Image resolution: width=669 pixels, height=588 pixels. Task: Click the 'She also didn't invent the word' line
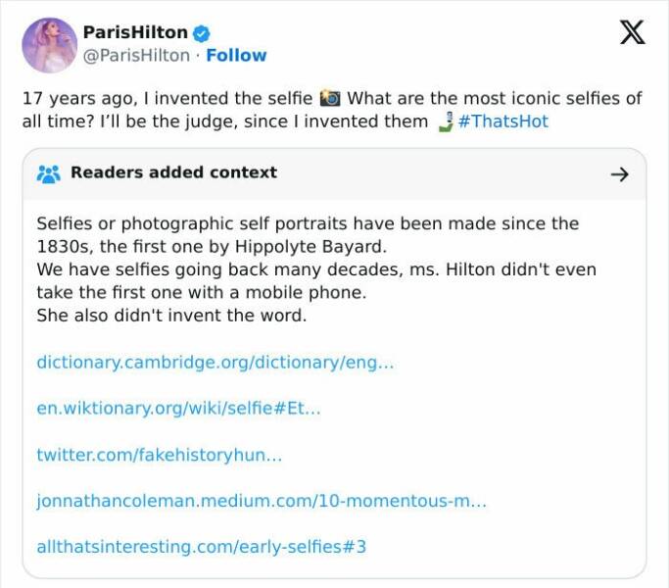click(x=171, y=316)
